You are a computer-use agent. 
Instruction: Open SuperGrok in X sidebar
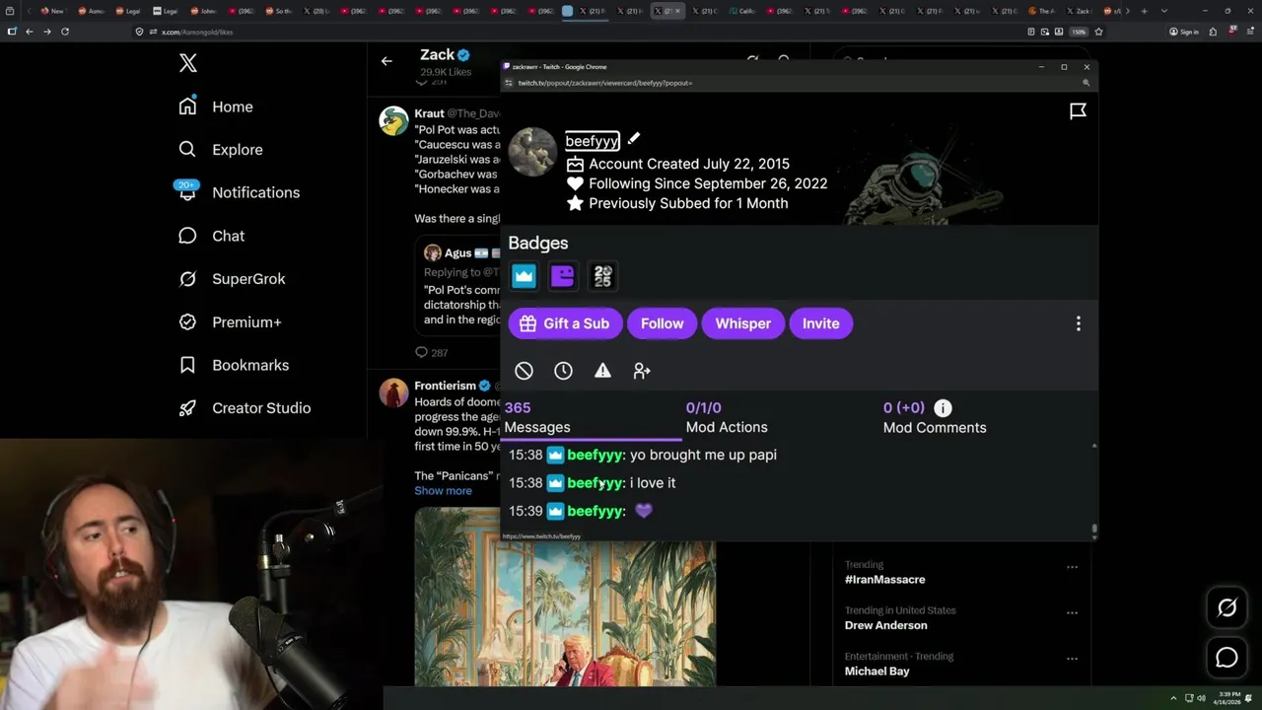click(x=233, y=279)
